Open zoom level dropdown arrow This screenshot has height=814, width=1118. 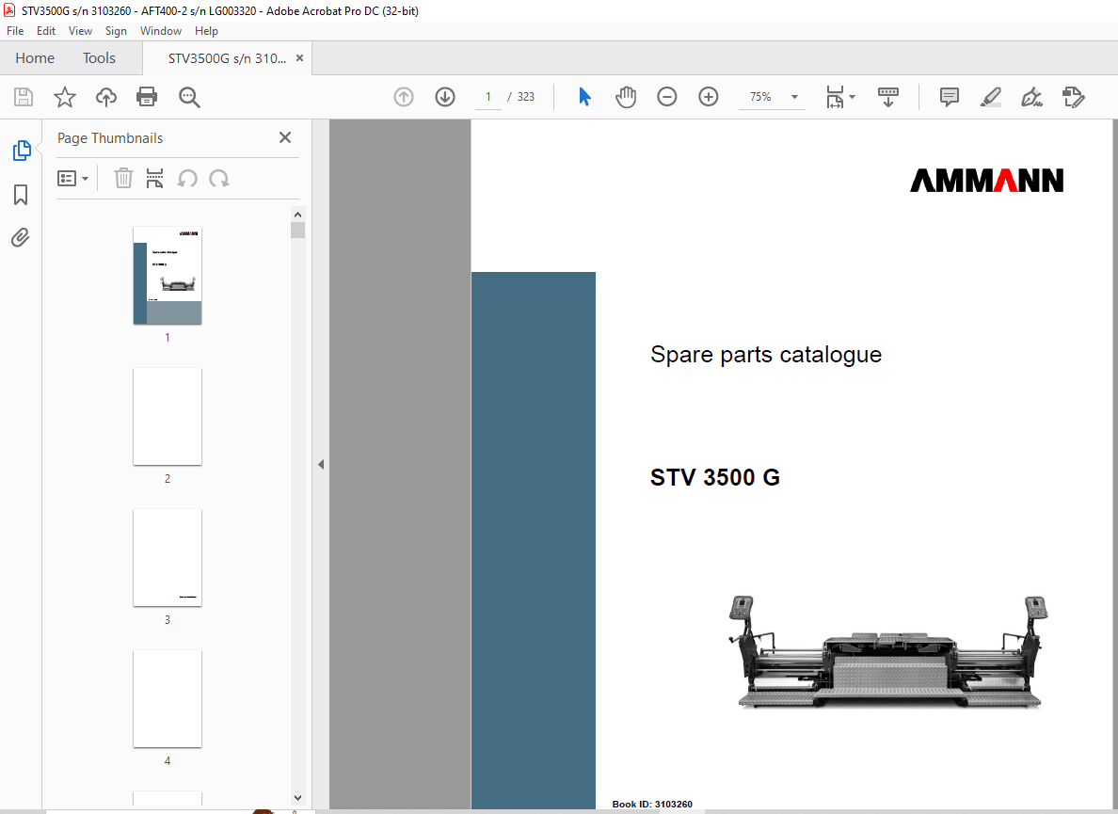point(794,97)
